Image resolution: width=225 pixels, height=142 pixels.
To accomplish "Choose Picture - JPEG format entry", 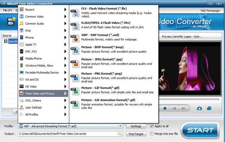I will [114, 63].
